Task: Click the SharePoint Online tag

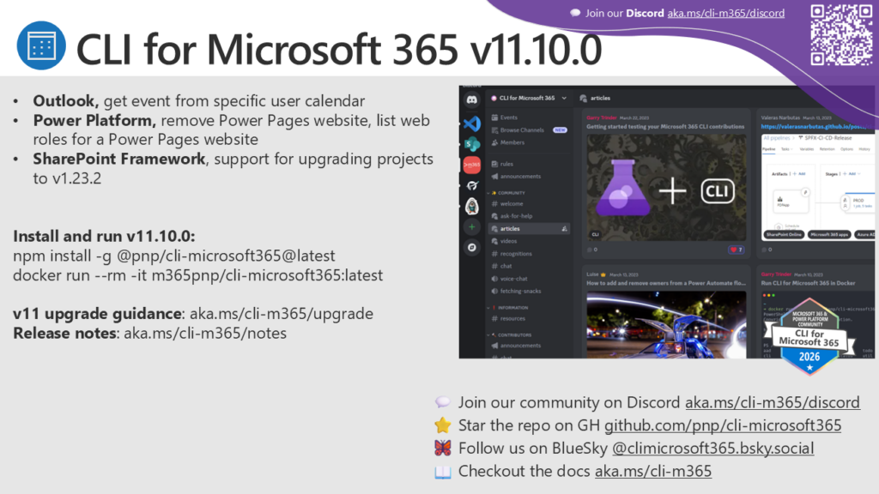Action: [784, 235]
